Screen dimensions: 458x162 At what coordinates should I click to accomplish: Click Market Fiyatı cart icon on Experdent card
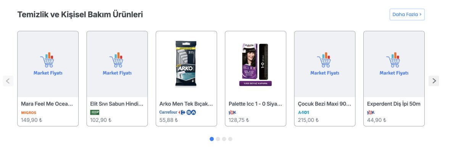(393, 60)
